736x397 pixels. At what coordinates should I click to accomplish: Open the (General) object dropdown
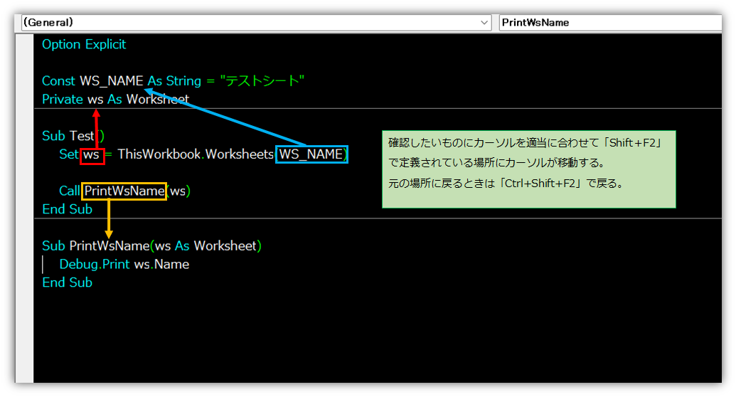click(x=256, y=23)
